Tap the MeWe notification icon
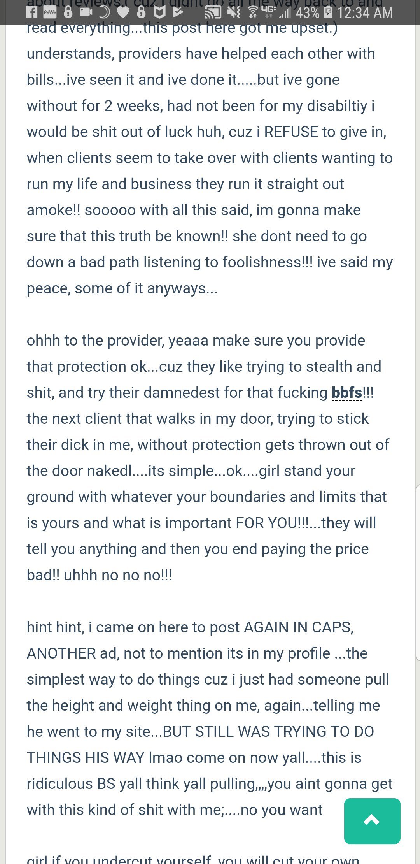 pyautogui.click(x=50, y=12)
